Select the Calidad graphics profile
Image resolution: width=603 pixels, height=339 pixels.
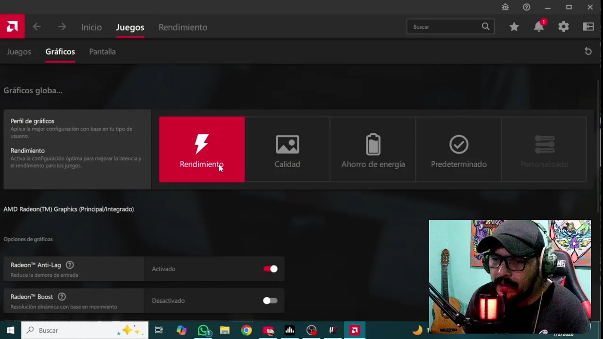pyautogui.click(x=287, y=149)
